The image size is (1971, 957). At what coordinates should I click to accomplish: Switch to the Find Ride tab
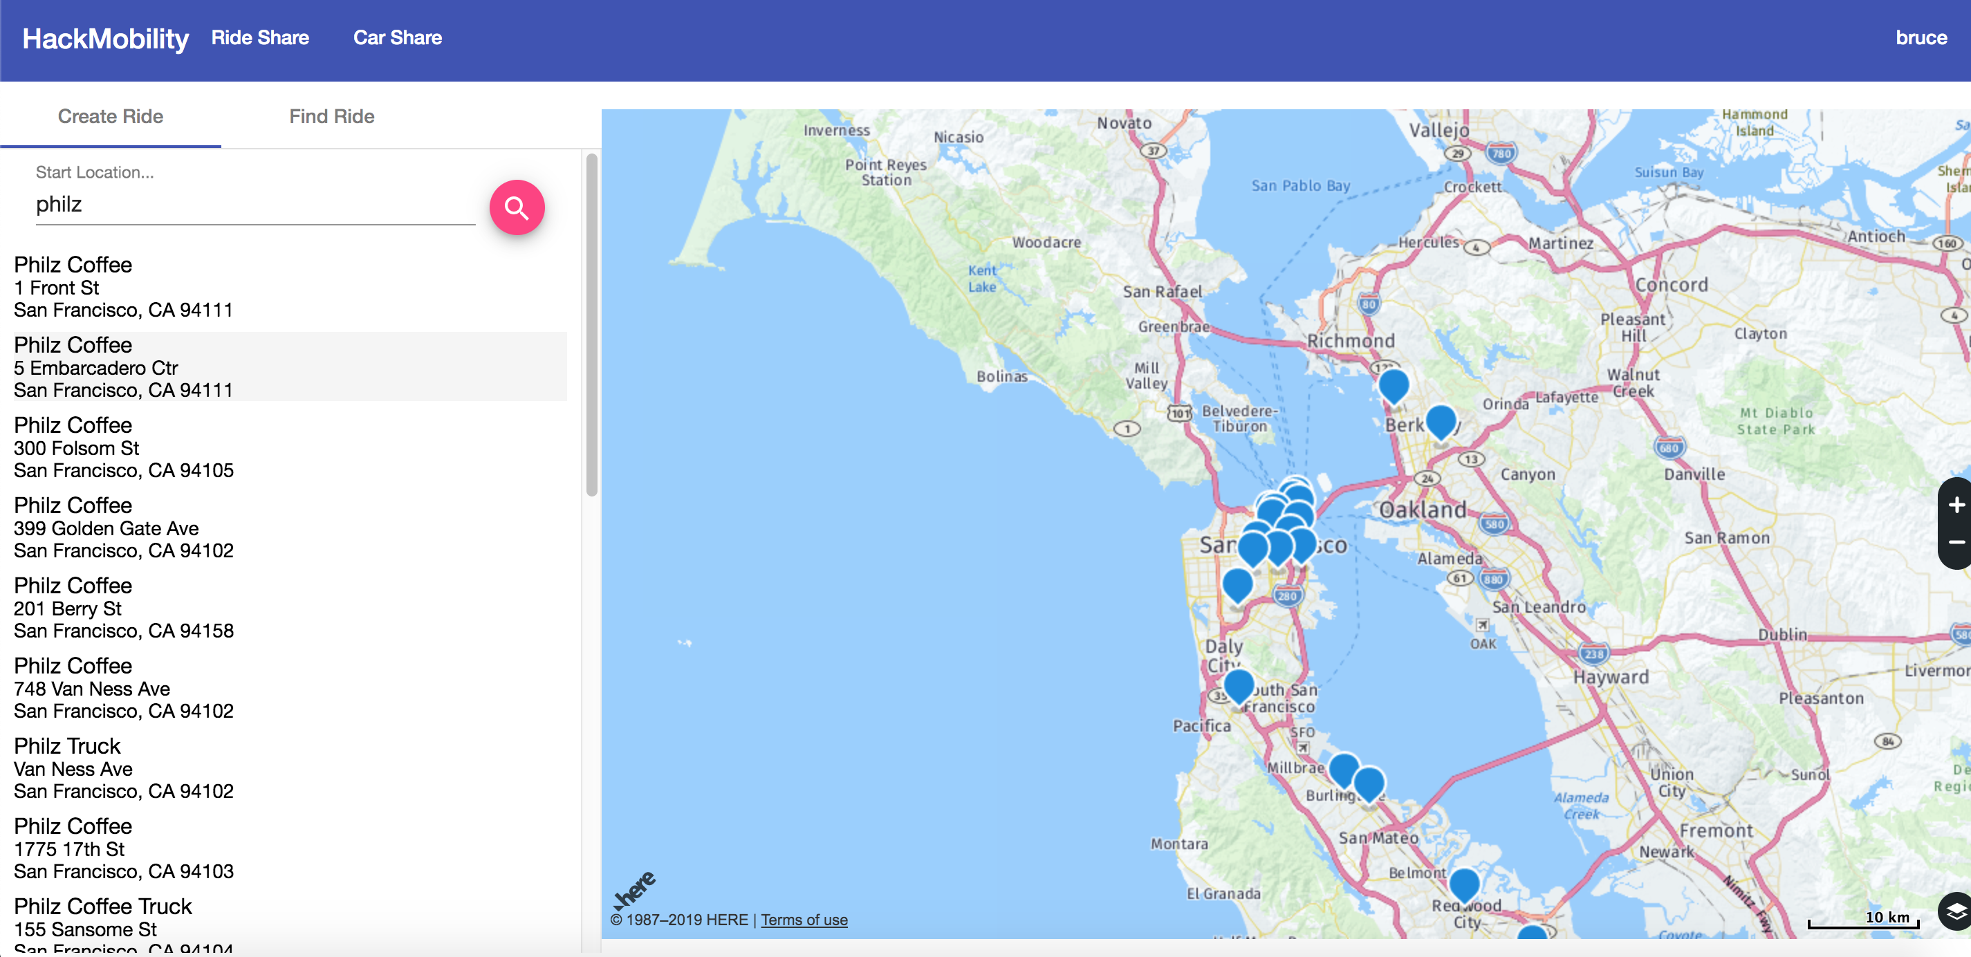(331, 116)
